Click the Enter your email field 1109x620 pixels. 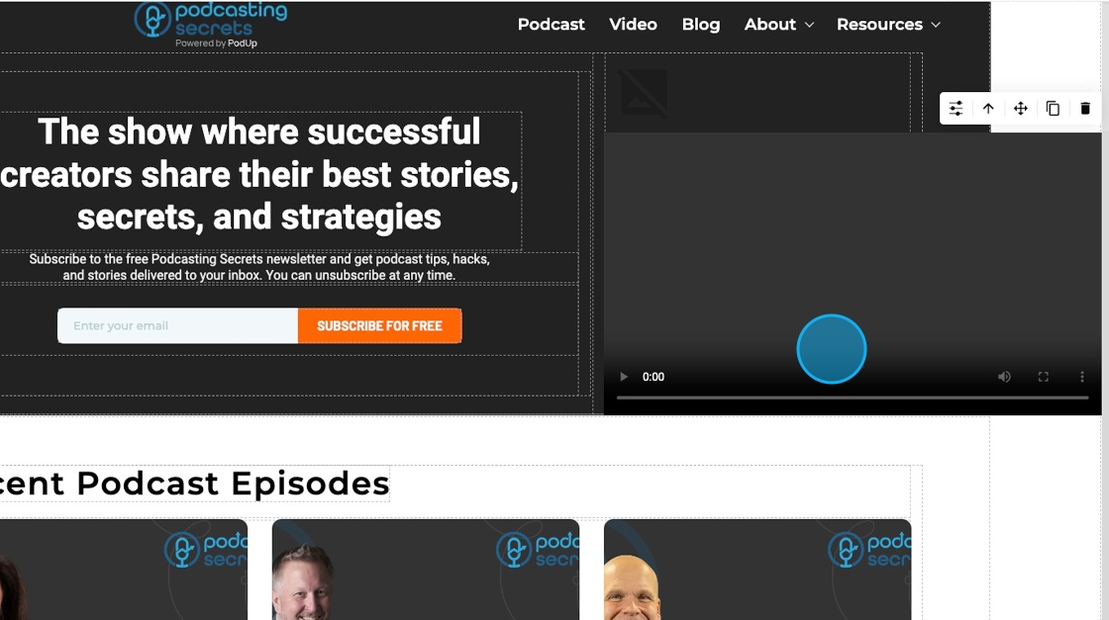[x=177, y=325]
